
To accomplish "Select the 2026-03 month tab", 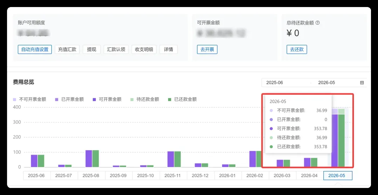I will click(282, 176).
